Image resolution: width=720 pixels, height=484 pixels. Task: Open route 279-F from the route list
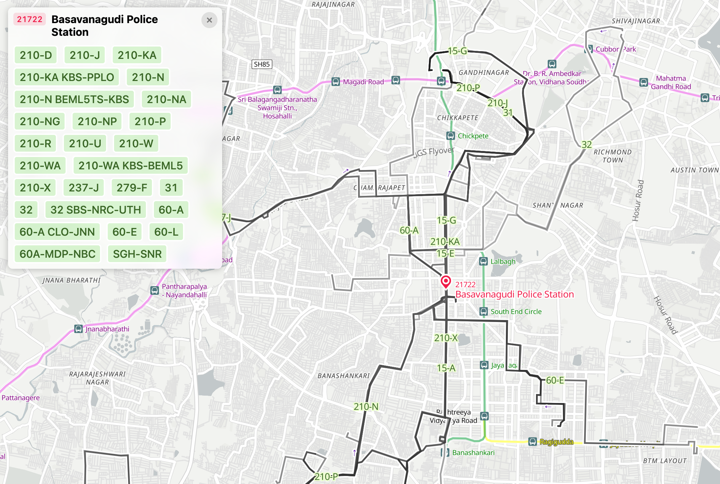coord(132,188)
